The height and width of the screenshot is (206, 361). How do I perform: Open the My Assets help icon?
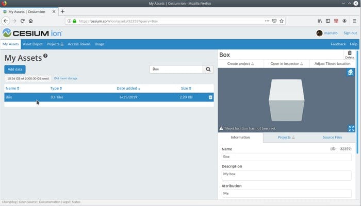(45, 56)
